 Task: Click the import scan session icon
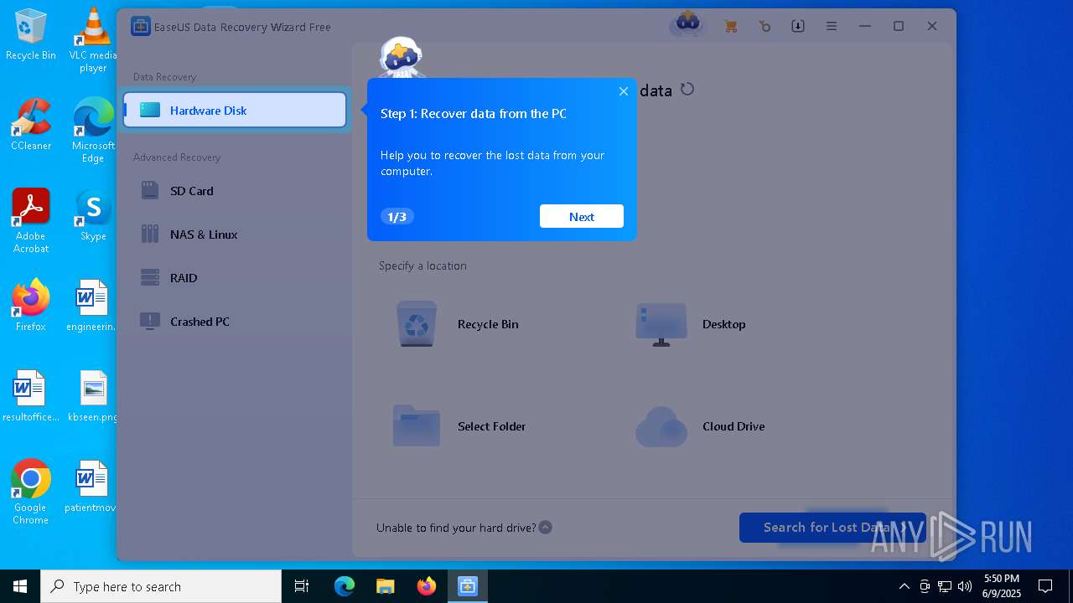[798, 27]
